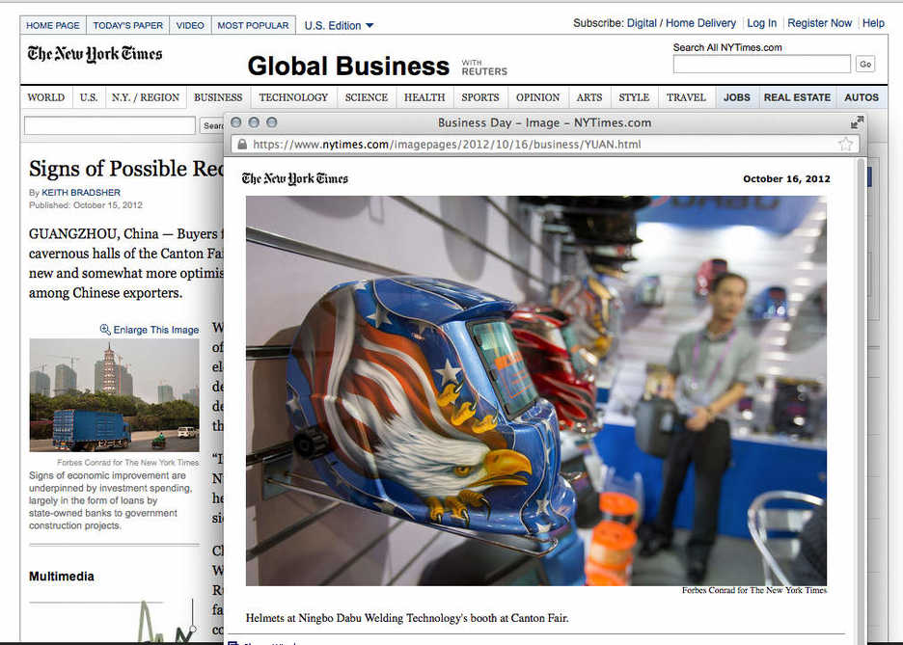Click the 'Signs of Possible' article headline
Image resolution: width=903 pixels, height=645 pixels.
[x=126, y=169]
